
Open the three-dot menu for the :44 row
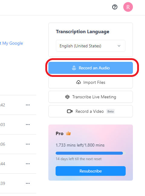28,164
